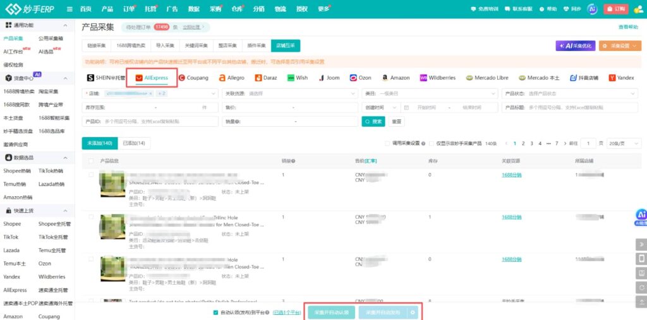Toggle the hamburger menu icon in header
647x320 pixels.
(x=70, y=9)
